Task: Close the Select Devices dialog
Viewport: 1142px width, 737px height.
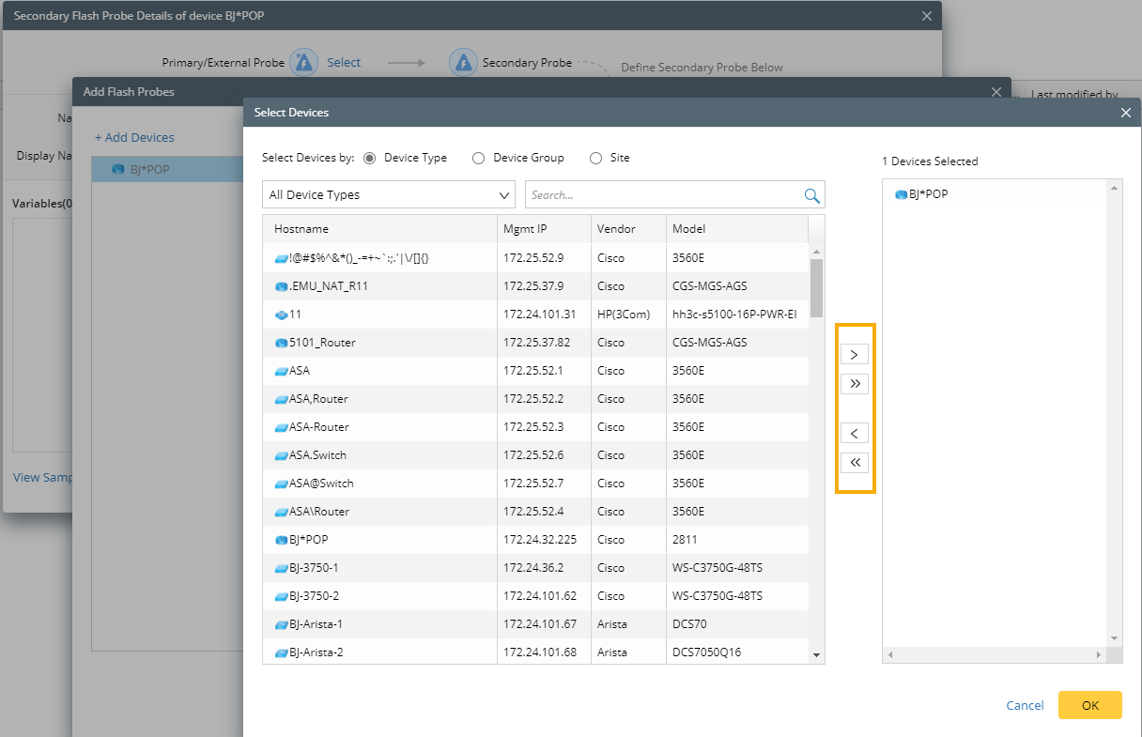Action: click(x=1125, y=113)
